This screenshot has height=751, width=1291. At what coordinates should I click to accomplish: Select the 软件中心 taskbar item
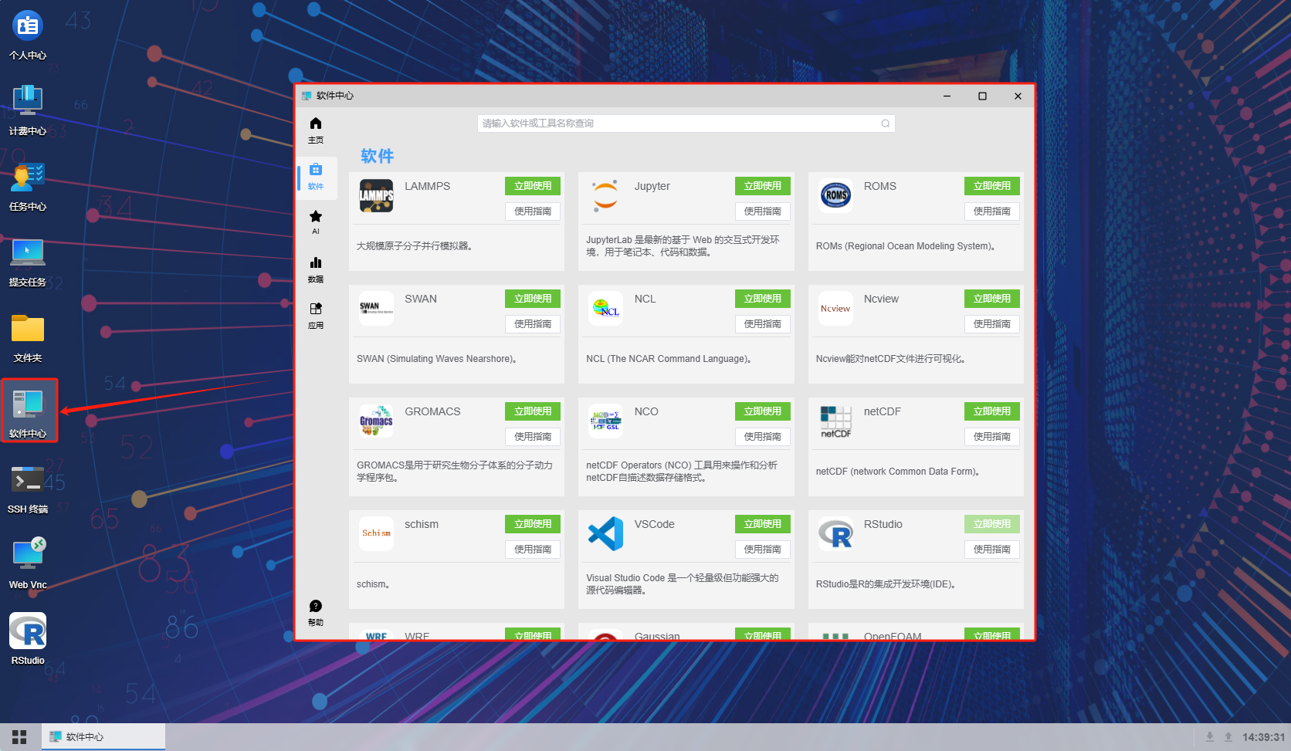103,737
